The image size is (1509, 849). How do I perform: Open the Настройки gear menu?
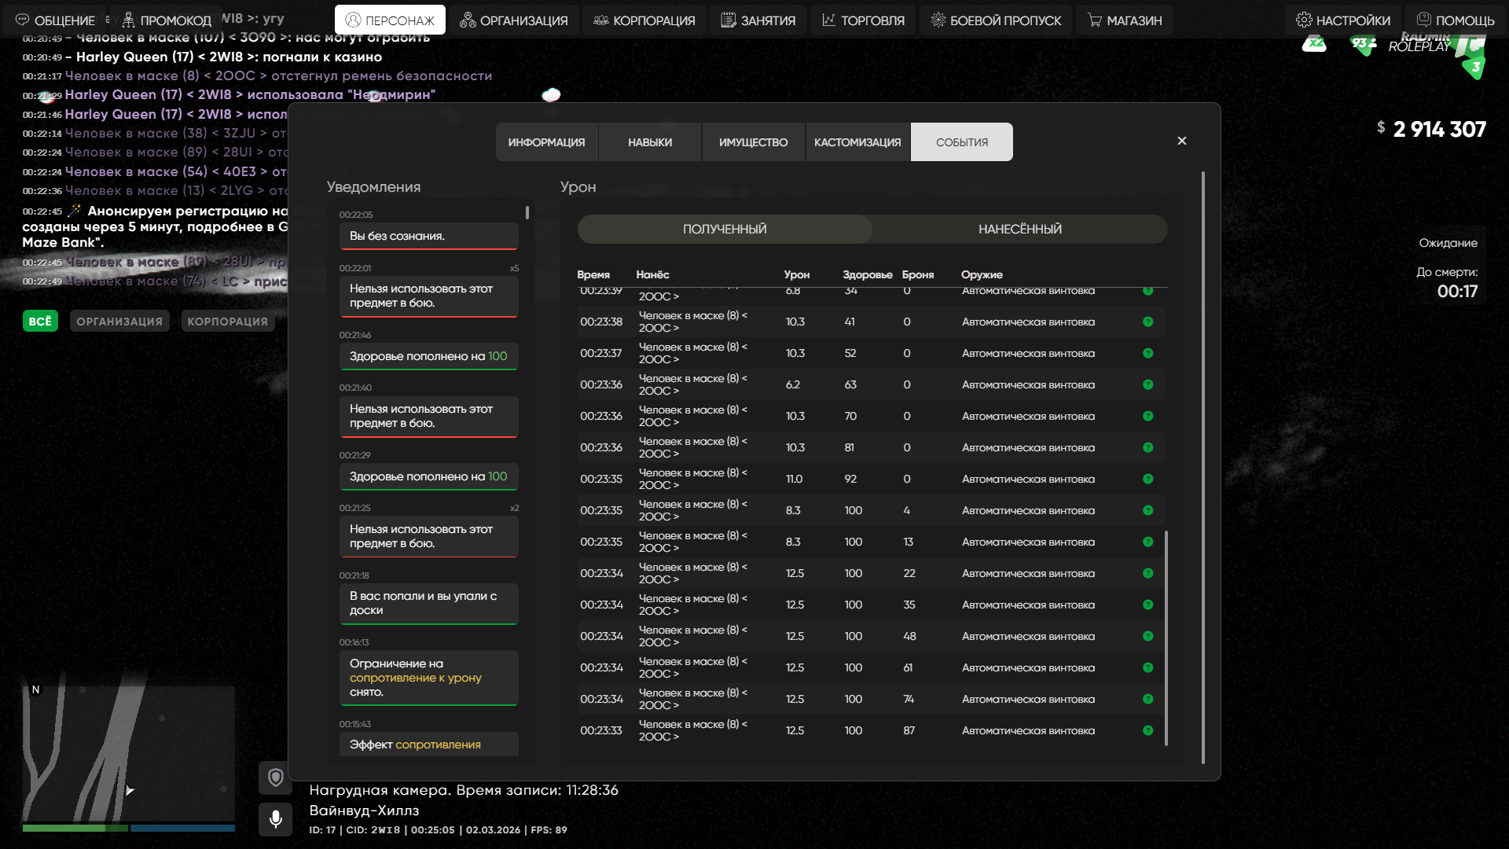(1342, 20)
